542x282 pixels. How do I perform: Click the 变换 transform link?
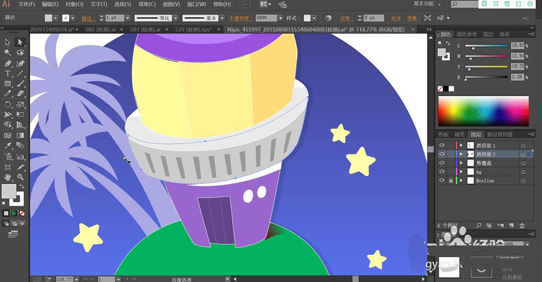[412, 18]
